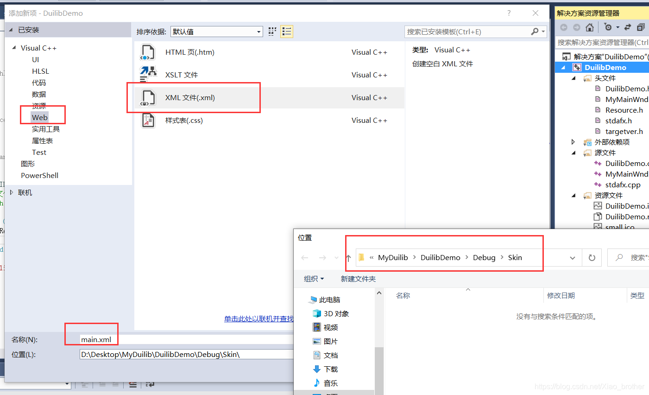
Task: Switch templates to small-icon grid view
Action: click(272, 32)
